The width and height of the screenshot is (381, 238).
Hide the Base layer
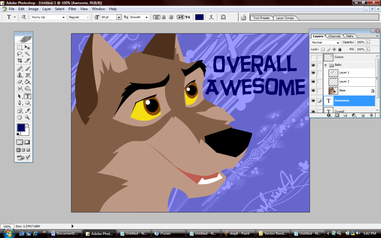pyautogui.click(x=313, y=91)
